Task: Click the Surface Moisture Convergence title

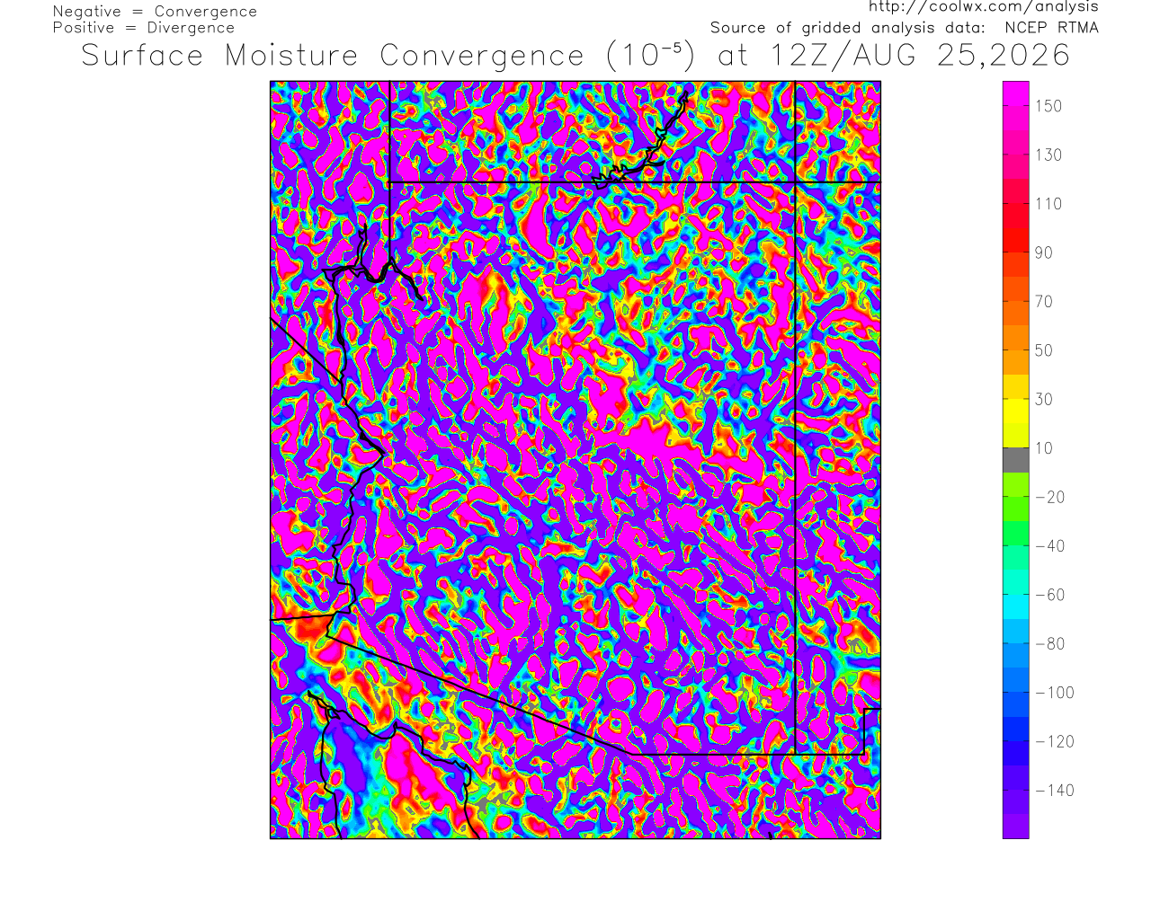Action: pyautogui.click(x=333, y=56)
